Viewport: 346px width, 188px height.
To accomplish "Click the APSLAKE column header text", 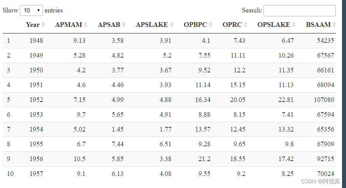I will pos(152,25).
